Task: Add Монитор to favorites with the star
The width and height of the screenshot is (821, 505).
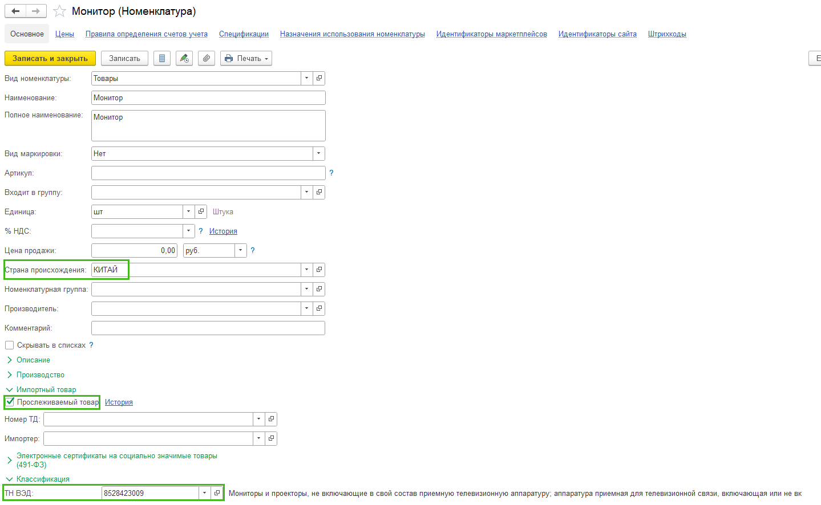Action: [59, 11]
